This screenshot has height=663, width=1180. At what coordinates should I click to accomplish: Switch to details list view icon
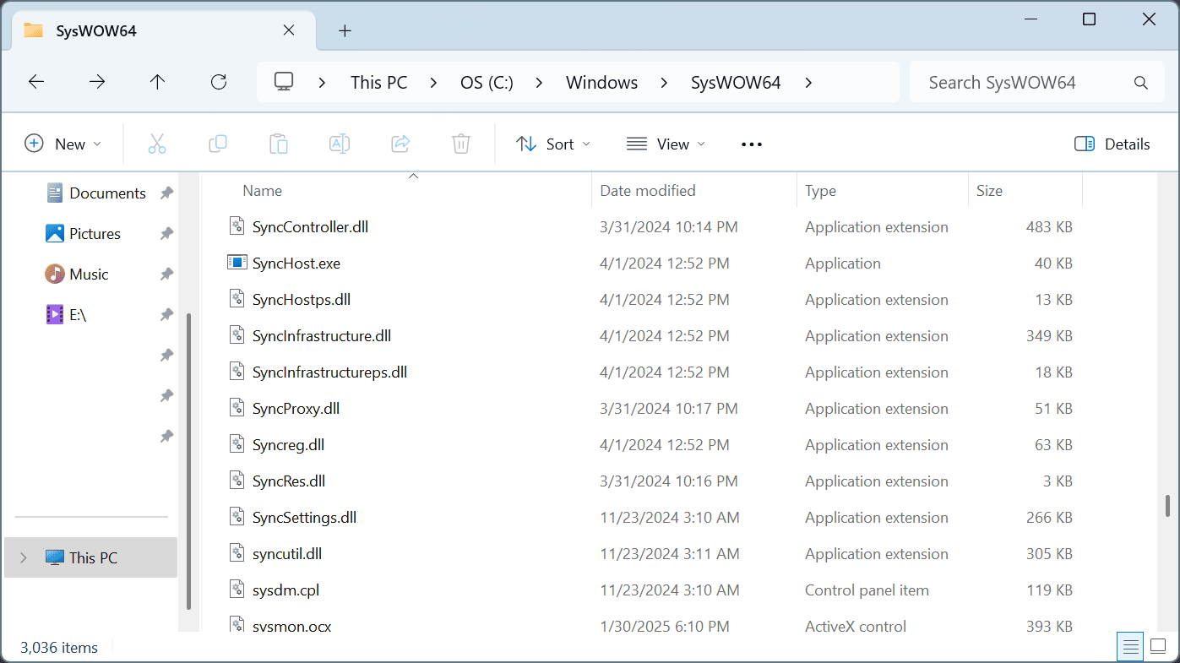click(1129, 647)
